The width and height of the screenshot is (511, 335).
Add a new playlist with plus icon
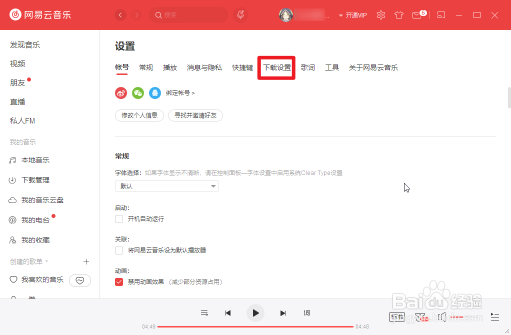[86, 261]
